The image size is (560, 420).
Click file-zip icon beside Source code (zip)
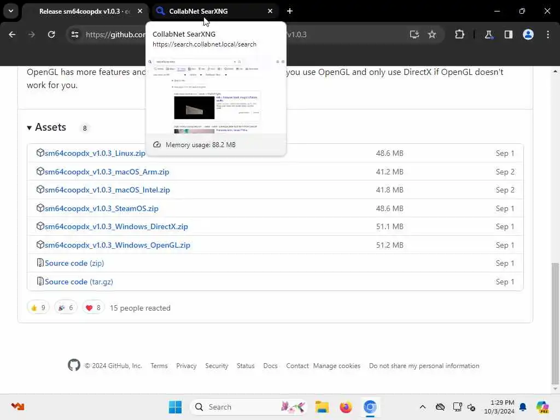[40, 263]
